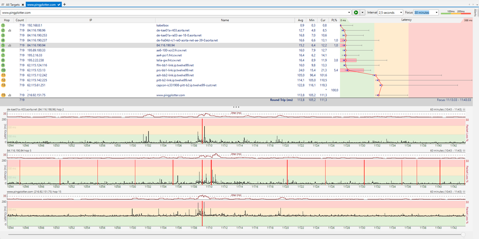479x239 pixels.
Task: Click the Min column header
Action: click(312, 20)
